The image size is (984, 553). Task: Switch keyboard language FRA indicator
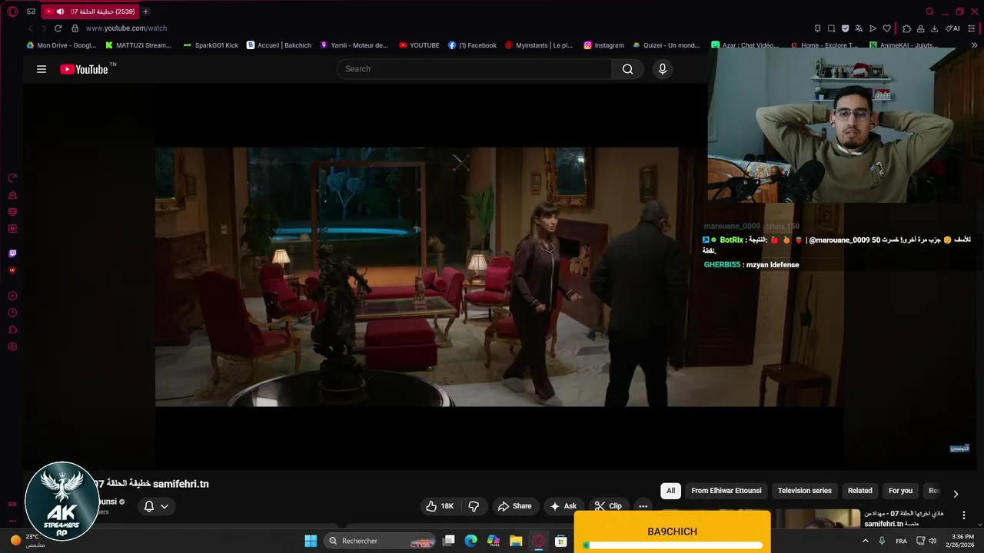[x=901, y=541]
